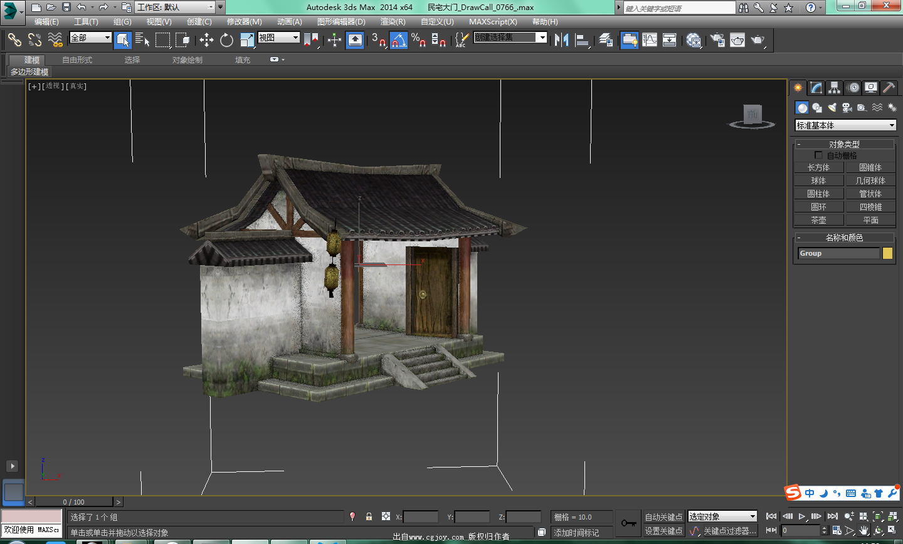Click the Mirror tool icon

(x=562, y=40)
